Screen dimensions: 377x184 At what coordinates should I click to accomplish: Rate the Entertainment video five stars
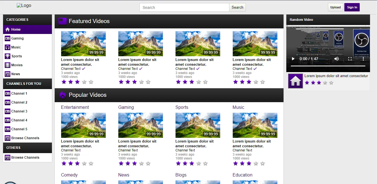pyautogui.click(x=91, y=164)
